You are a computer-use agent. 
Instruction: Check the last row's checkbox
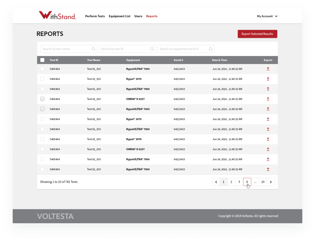click(x=42, y=169)
